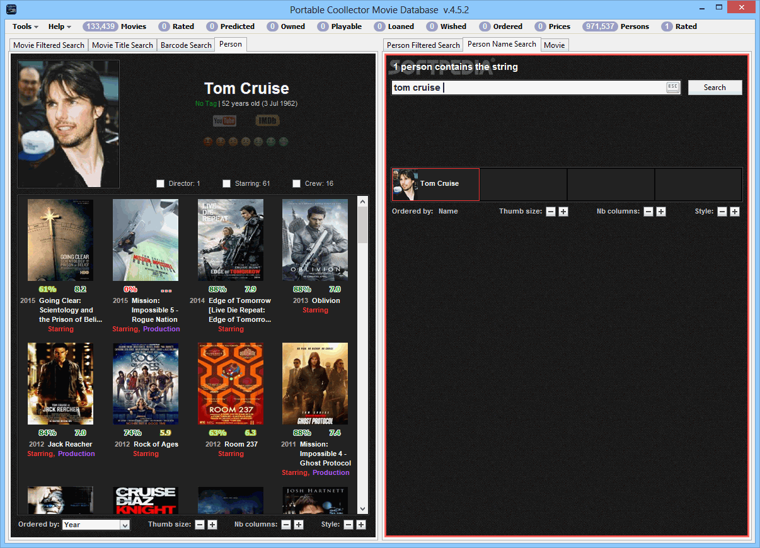Viewport: 760px width, 548px height.
Task: Add a column in the filmography panel
Action: pyautogui.click(x=299, y=525)
